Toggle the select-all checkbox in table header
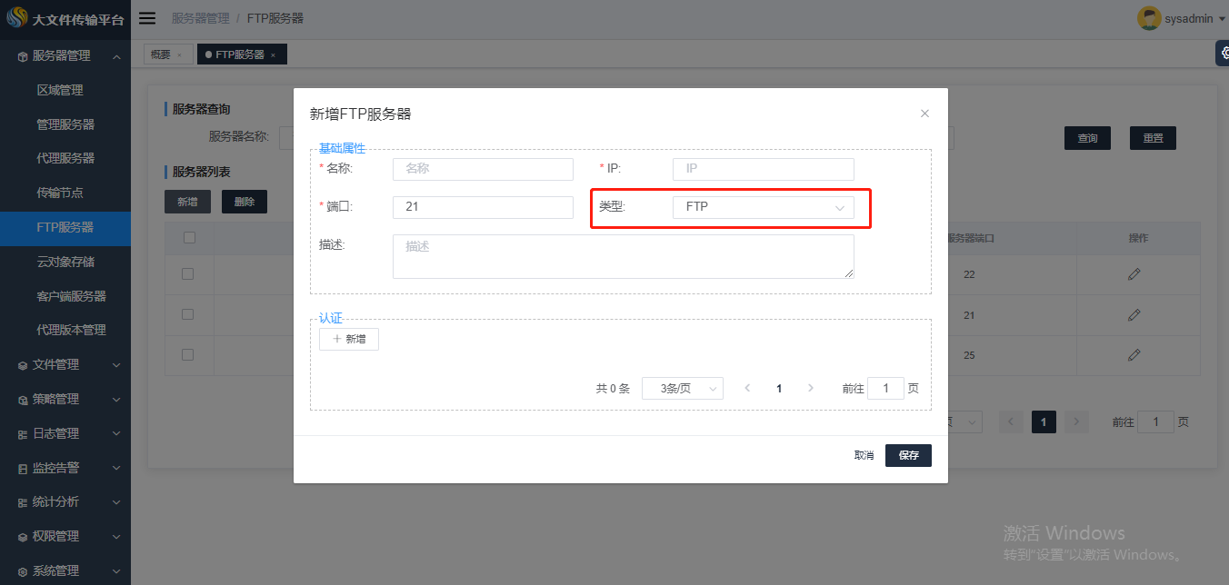 (189, 238)
